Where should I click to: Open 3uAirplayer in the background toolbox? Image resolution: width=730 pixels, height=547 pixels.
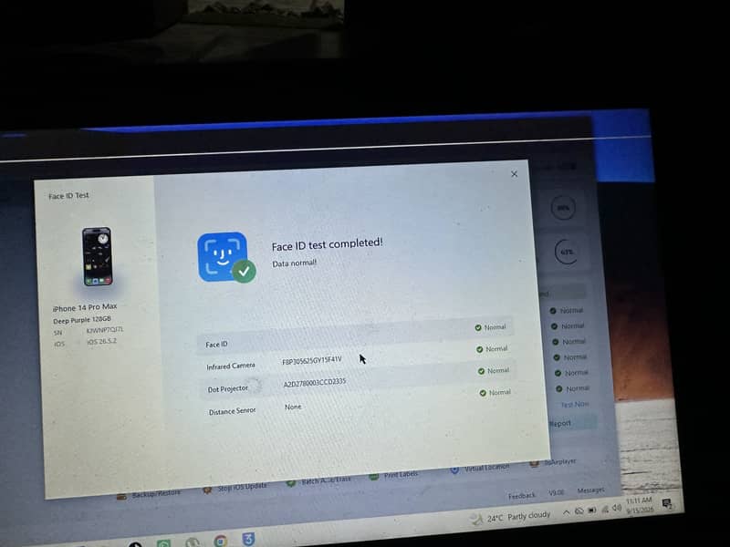click(x=553, y=463)
